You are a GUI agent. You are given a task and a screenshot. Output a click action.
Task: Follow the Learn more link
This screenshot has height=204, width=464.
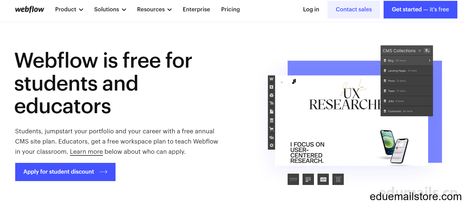pyautogui.click(x=86, y=152)
